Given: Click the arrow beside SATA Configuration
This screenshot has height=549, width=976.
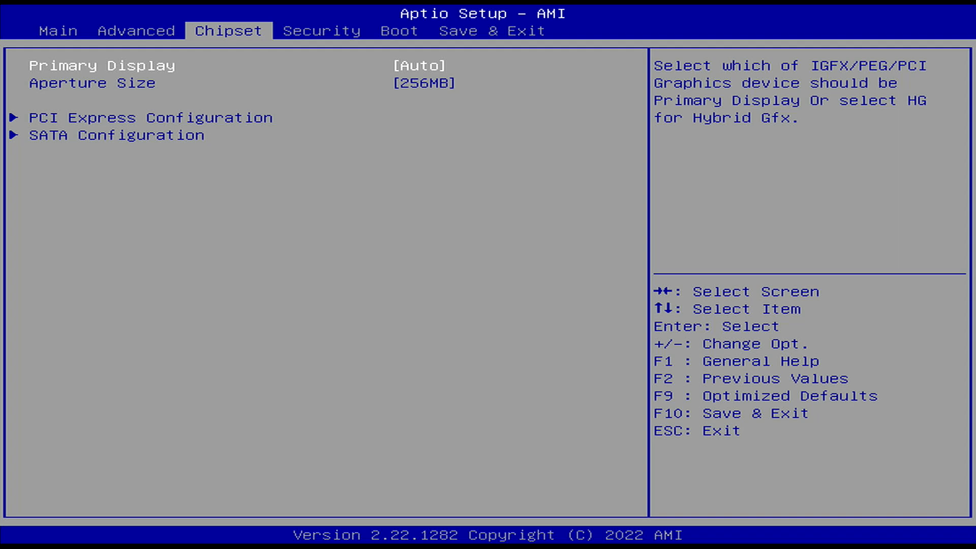Looking at the screenshot, I should [x=14, y=135].
